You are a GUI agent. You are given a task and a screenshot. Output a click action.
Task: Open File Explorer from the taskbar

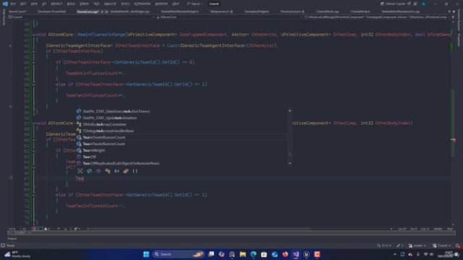(243, 254)
